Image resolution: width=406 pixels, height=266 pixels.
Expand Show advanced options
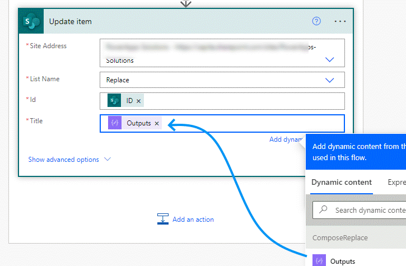coord(69,160)
